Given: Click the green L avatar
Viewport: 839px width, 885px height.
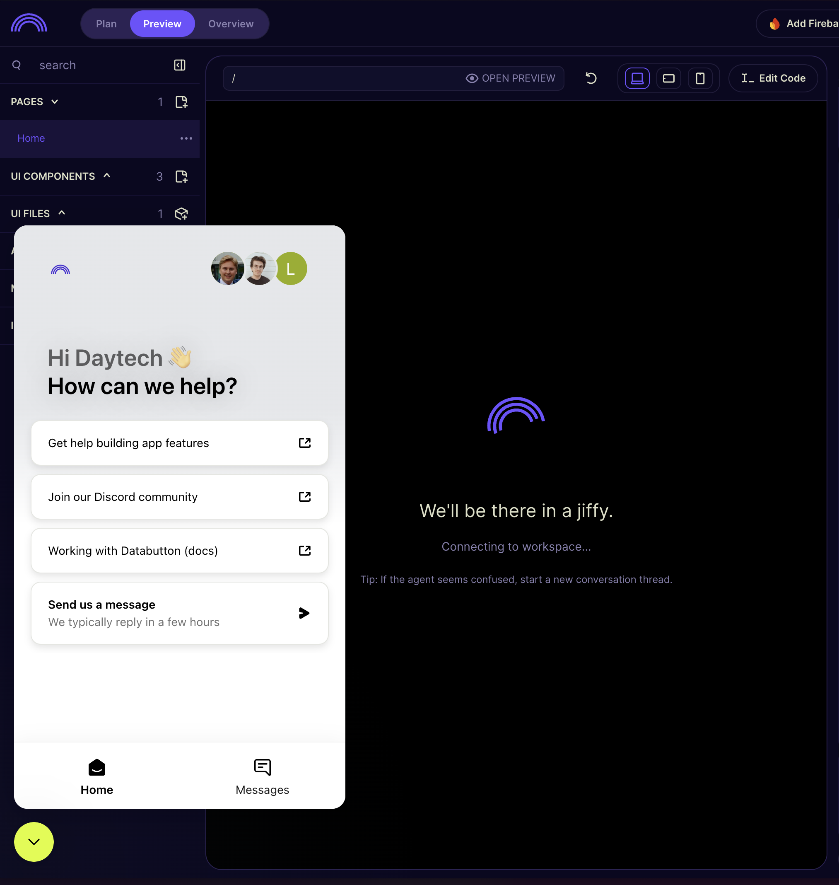Looking at the screenshot, I should (x=291, y=268).
